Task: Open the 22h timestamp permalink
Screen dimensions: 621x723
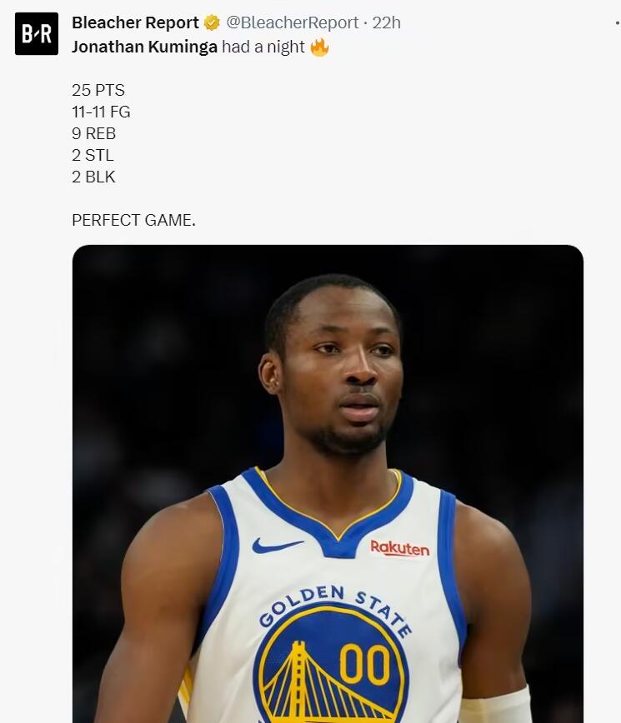Action: pos(387,22)
